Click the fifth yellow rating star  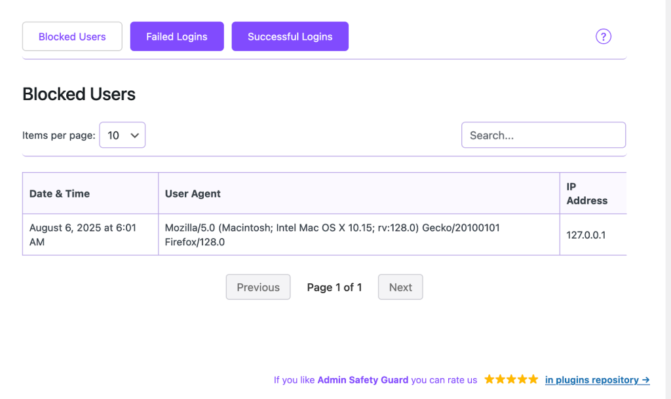tap(533, 379)
